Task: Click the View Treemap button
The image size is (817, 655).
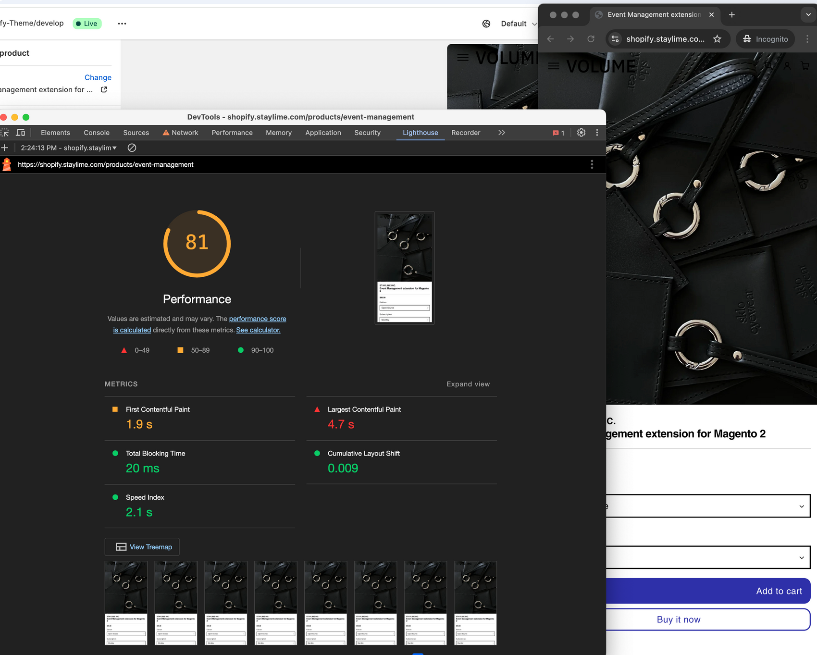Action: point(142,547)
